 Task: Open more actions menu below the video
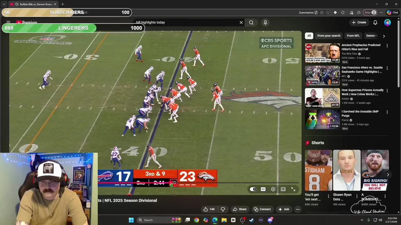point(298,209)
